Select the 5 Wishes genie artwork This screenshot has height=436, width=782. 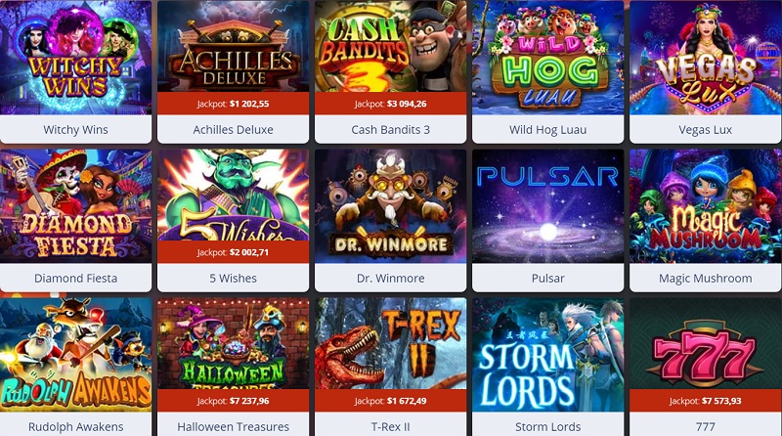pos(233,196)
